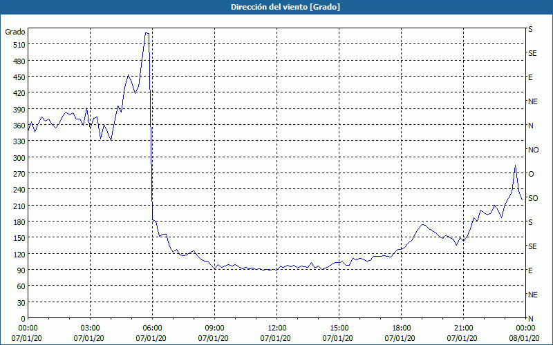Viewport: 553px width, 345px height.
Task: Select the 'O' compass direction label
Action: coord(531,174)
